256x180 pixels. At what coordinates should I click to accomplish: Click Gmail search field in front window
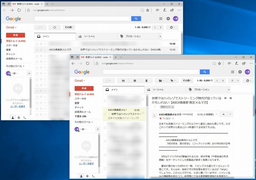[151, 72]
